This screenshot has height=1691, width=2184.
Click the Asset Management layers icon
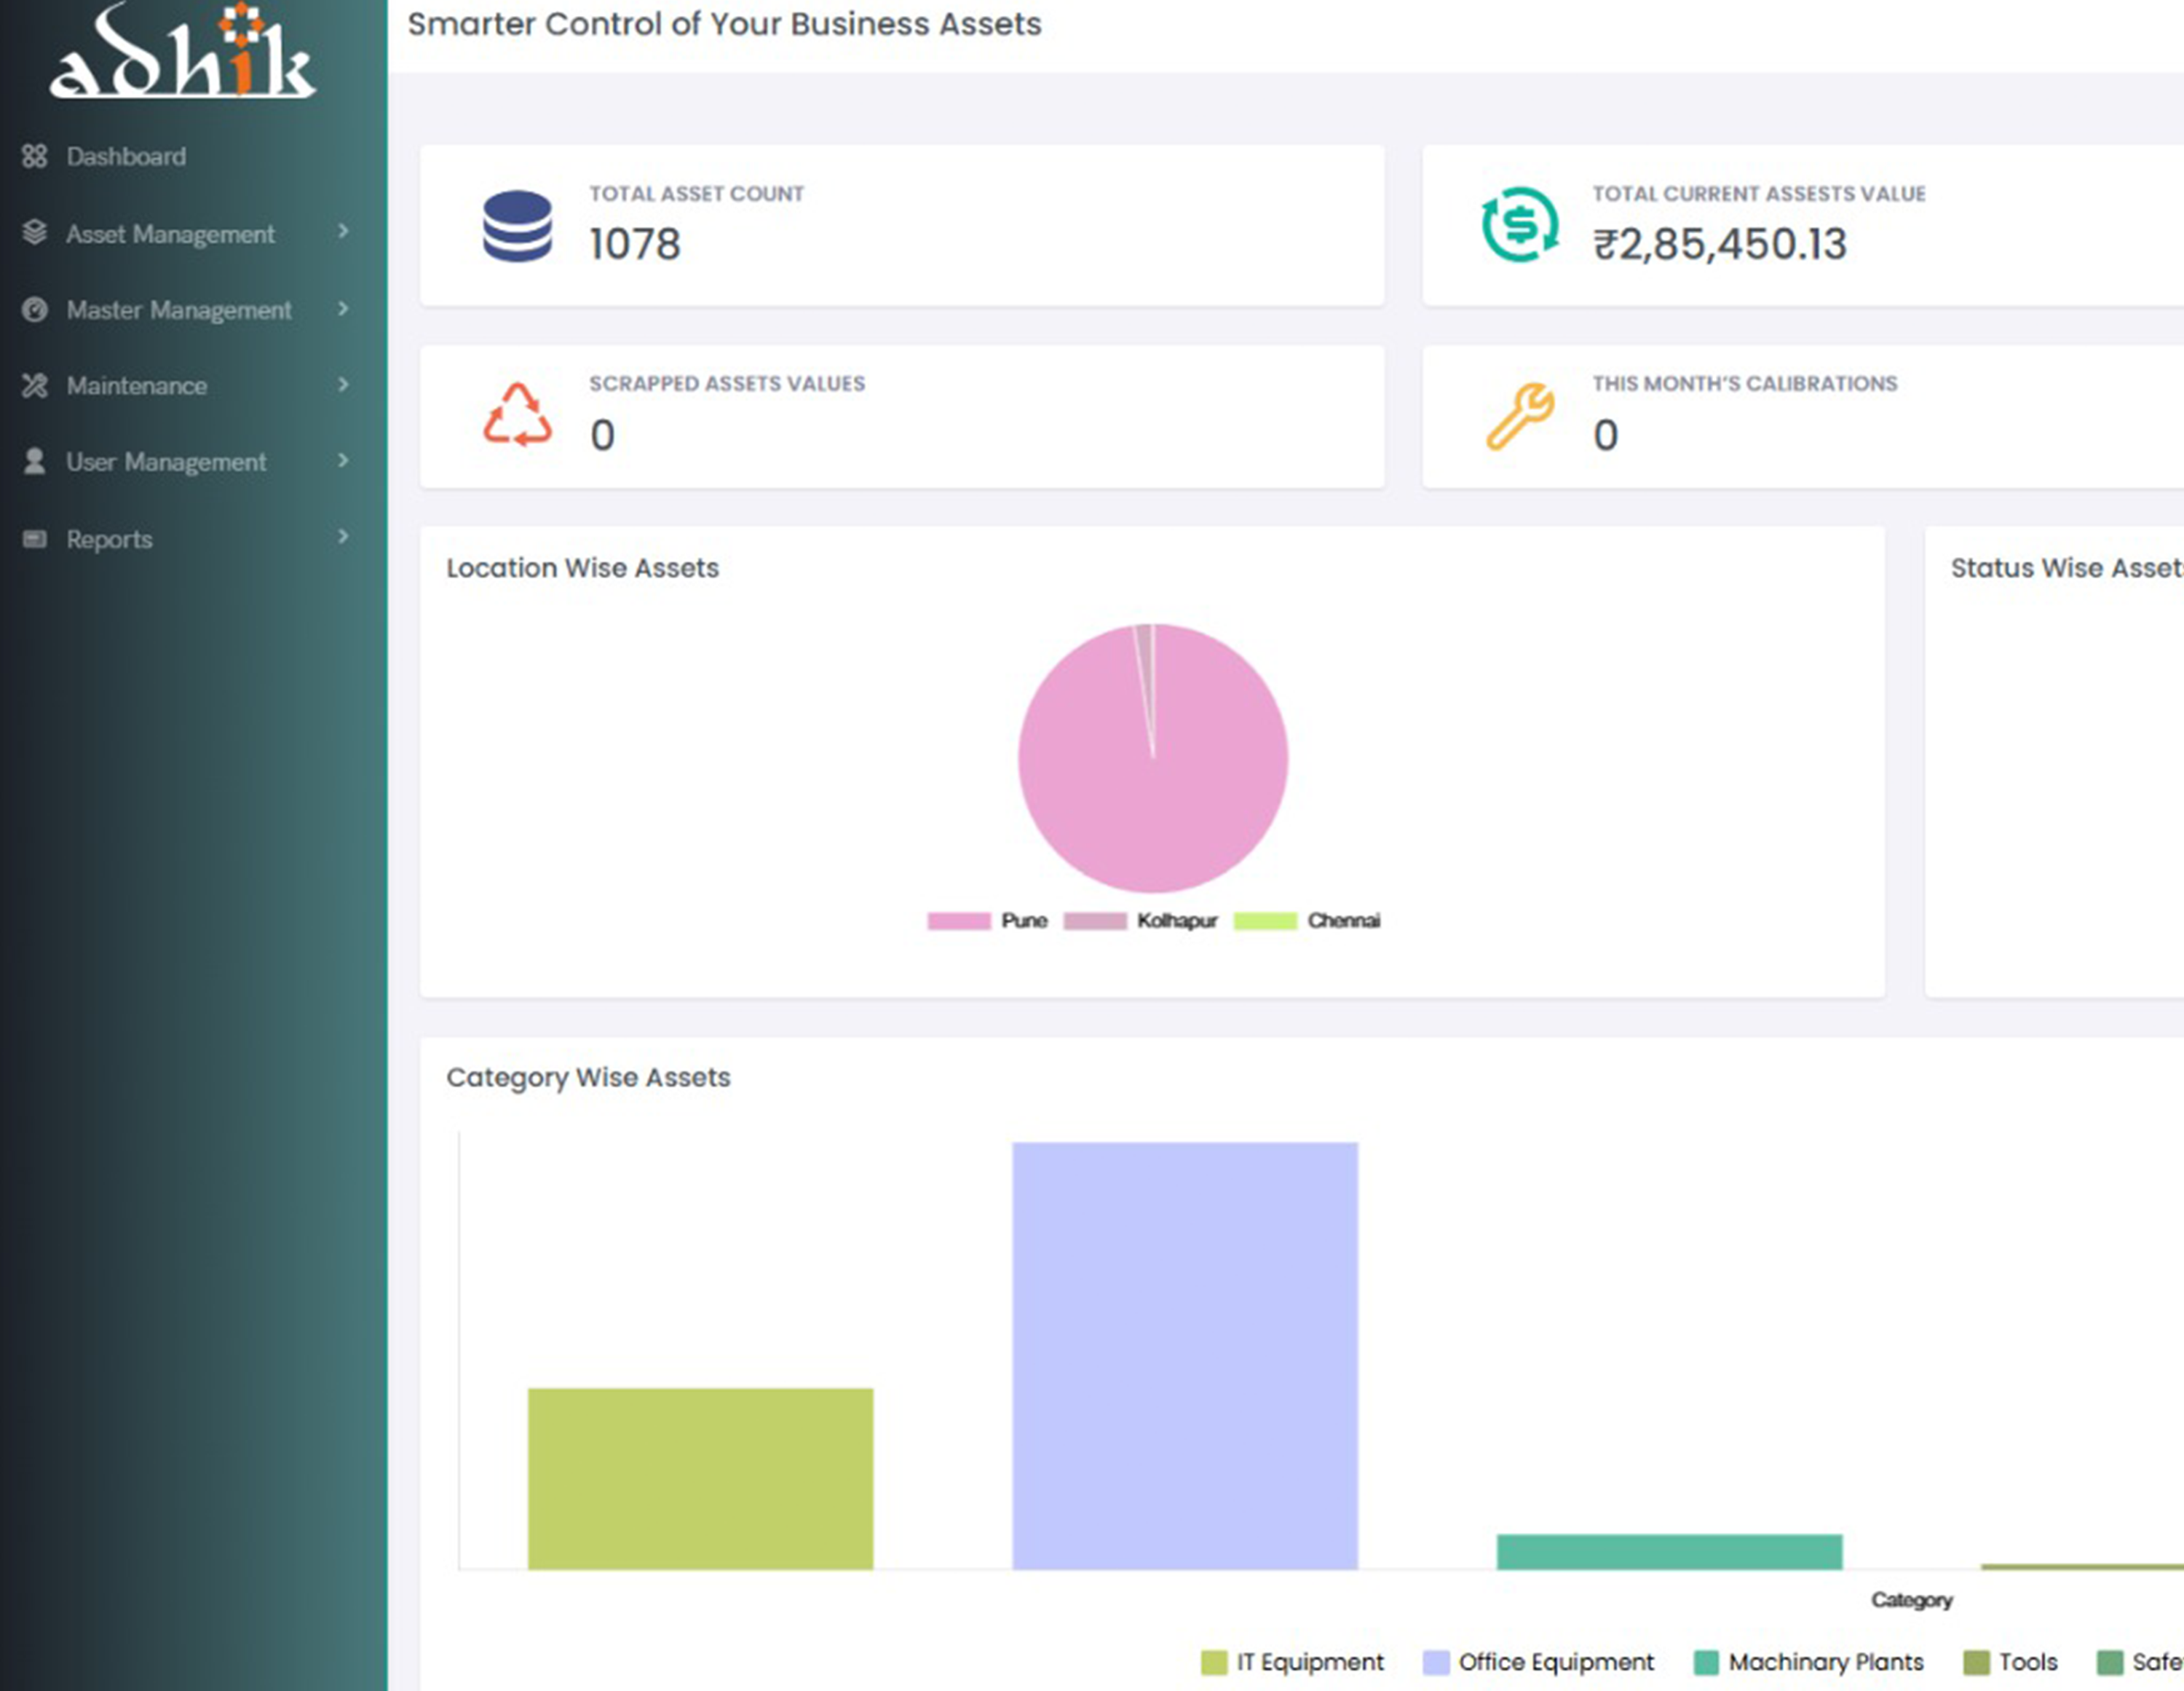pyautogui.click(x=35, y=232)
